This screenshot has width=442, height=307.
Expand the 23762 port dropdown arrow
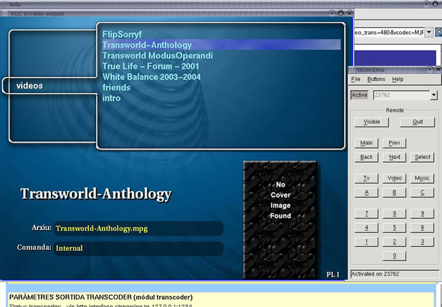(434, 95)
